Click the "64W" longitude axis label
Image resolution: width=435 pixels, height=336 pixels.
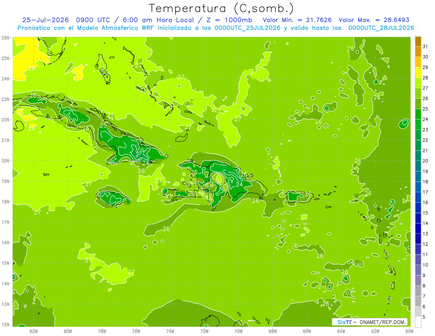pyautogui.click(x=341, y=331)
